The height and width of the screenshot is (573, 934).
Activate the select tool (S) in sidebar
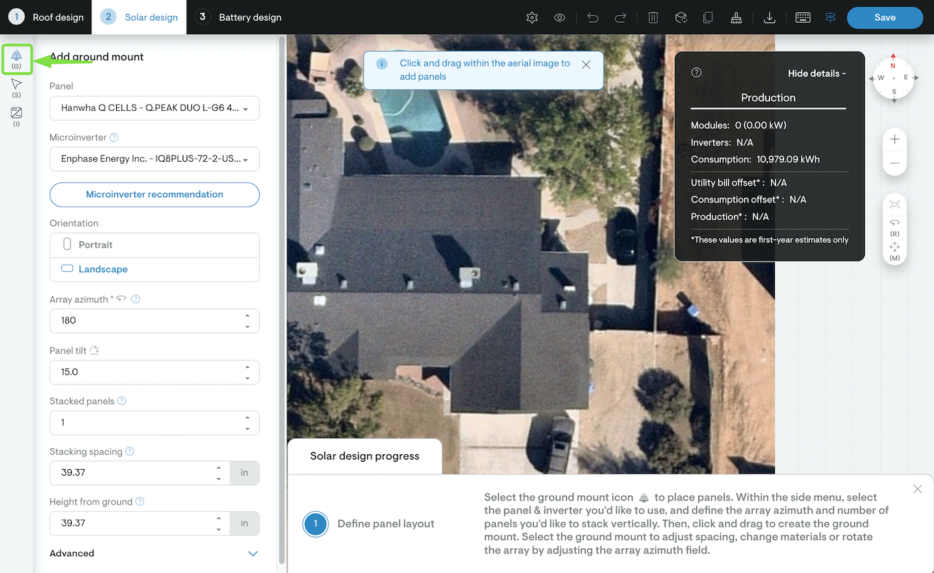click(x=16, y=87)
